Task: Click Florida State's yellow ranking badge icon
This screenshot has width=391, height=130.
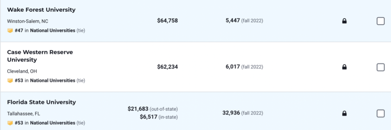Action: [10, 123]
